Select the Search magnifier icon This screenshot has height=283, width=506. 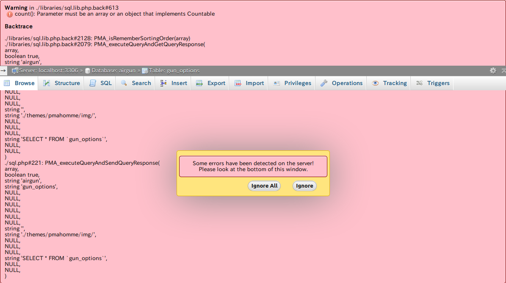click(x=124, y=83)
